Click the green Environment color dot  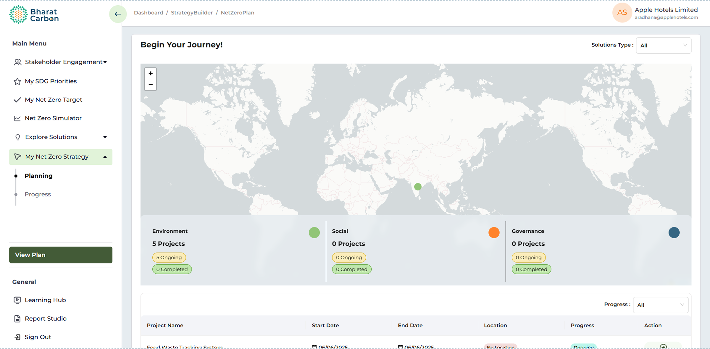[314, 232]
